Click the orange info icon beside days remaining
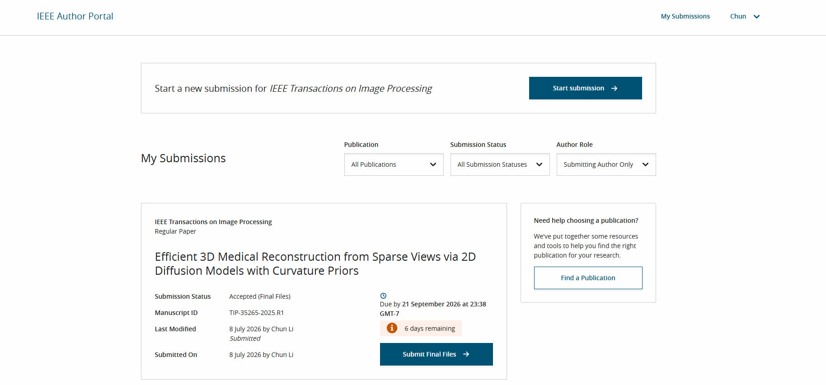Screen dimensions: 826x385 pyautogui.click(x=392, y=328)
